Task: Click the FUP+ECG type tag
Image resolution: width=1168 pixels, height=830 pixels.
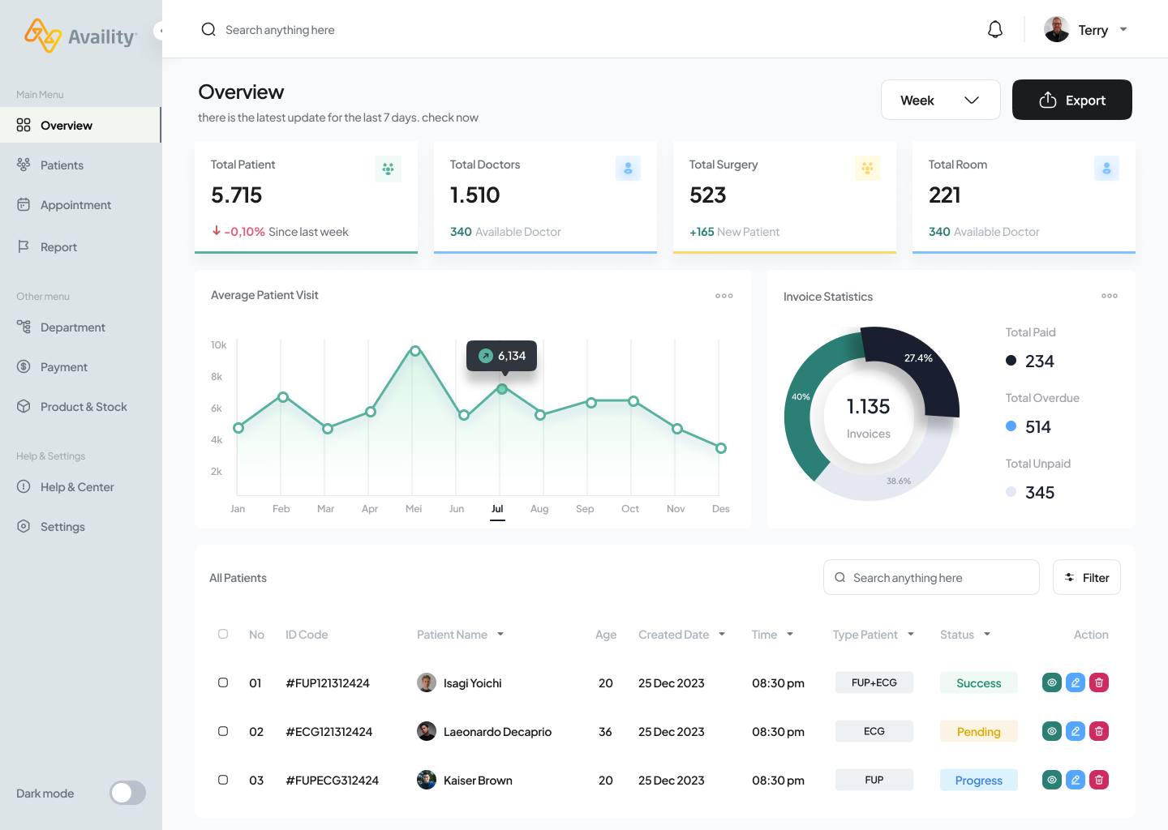Action: (x=874, y=682)
